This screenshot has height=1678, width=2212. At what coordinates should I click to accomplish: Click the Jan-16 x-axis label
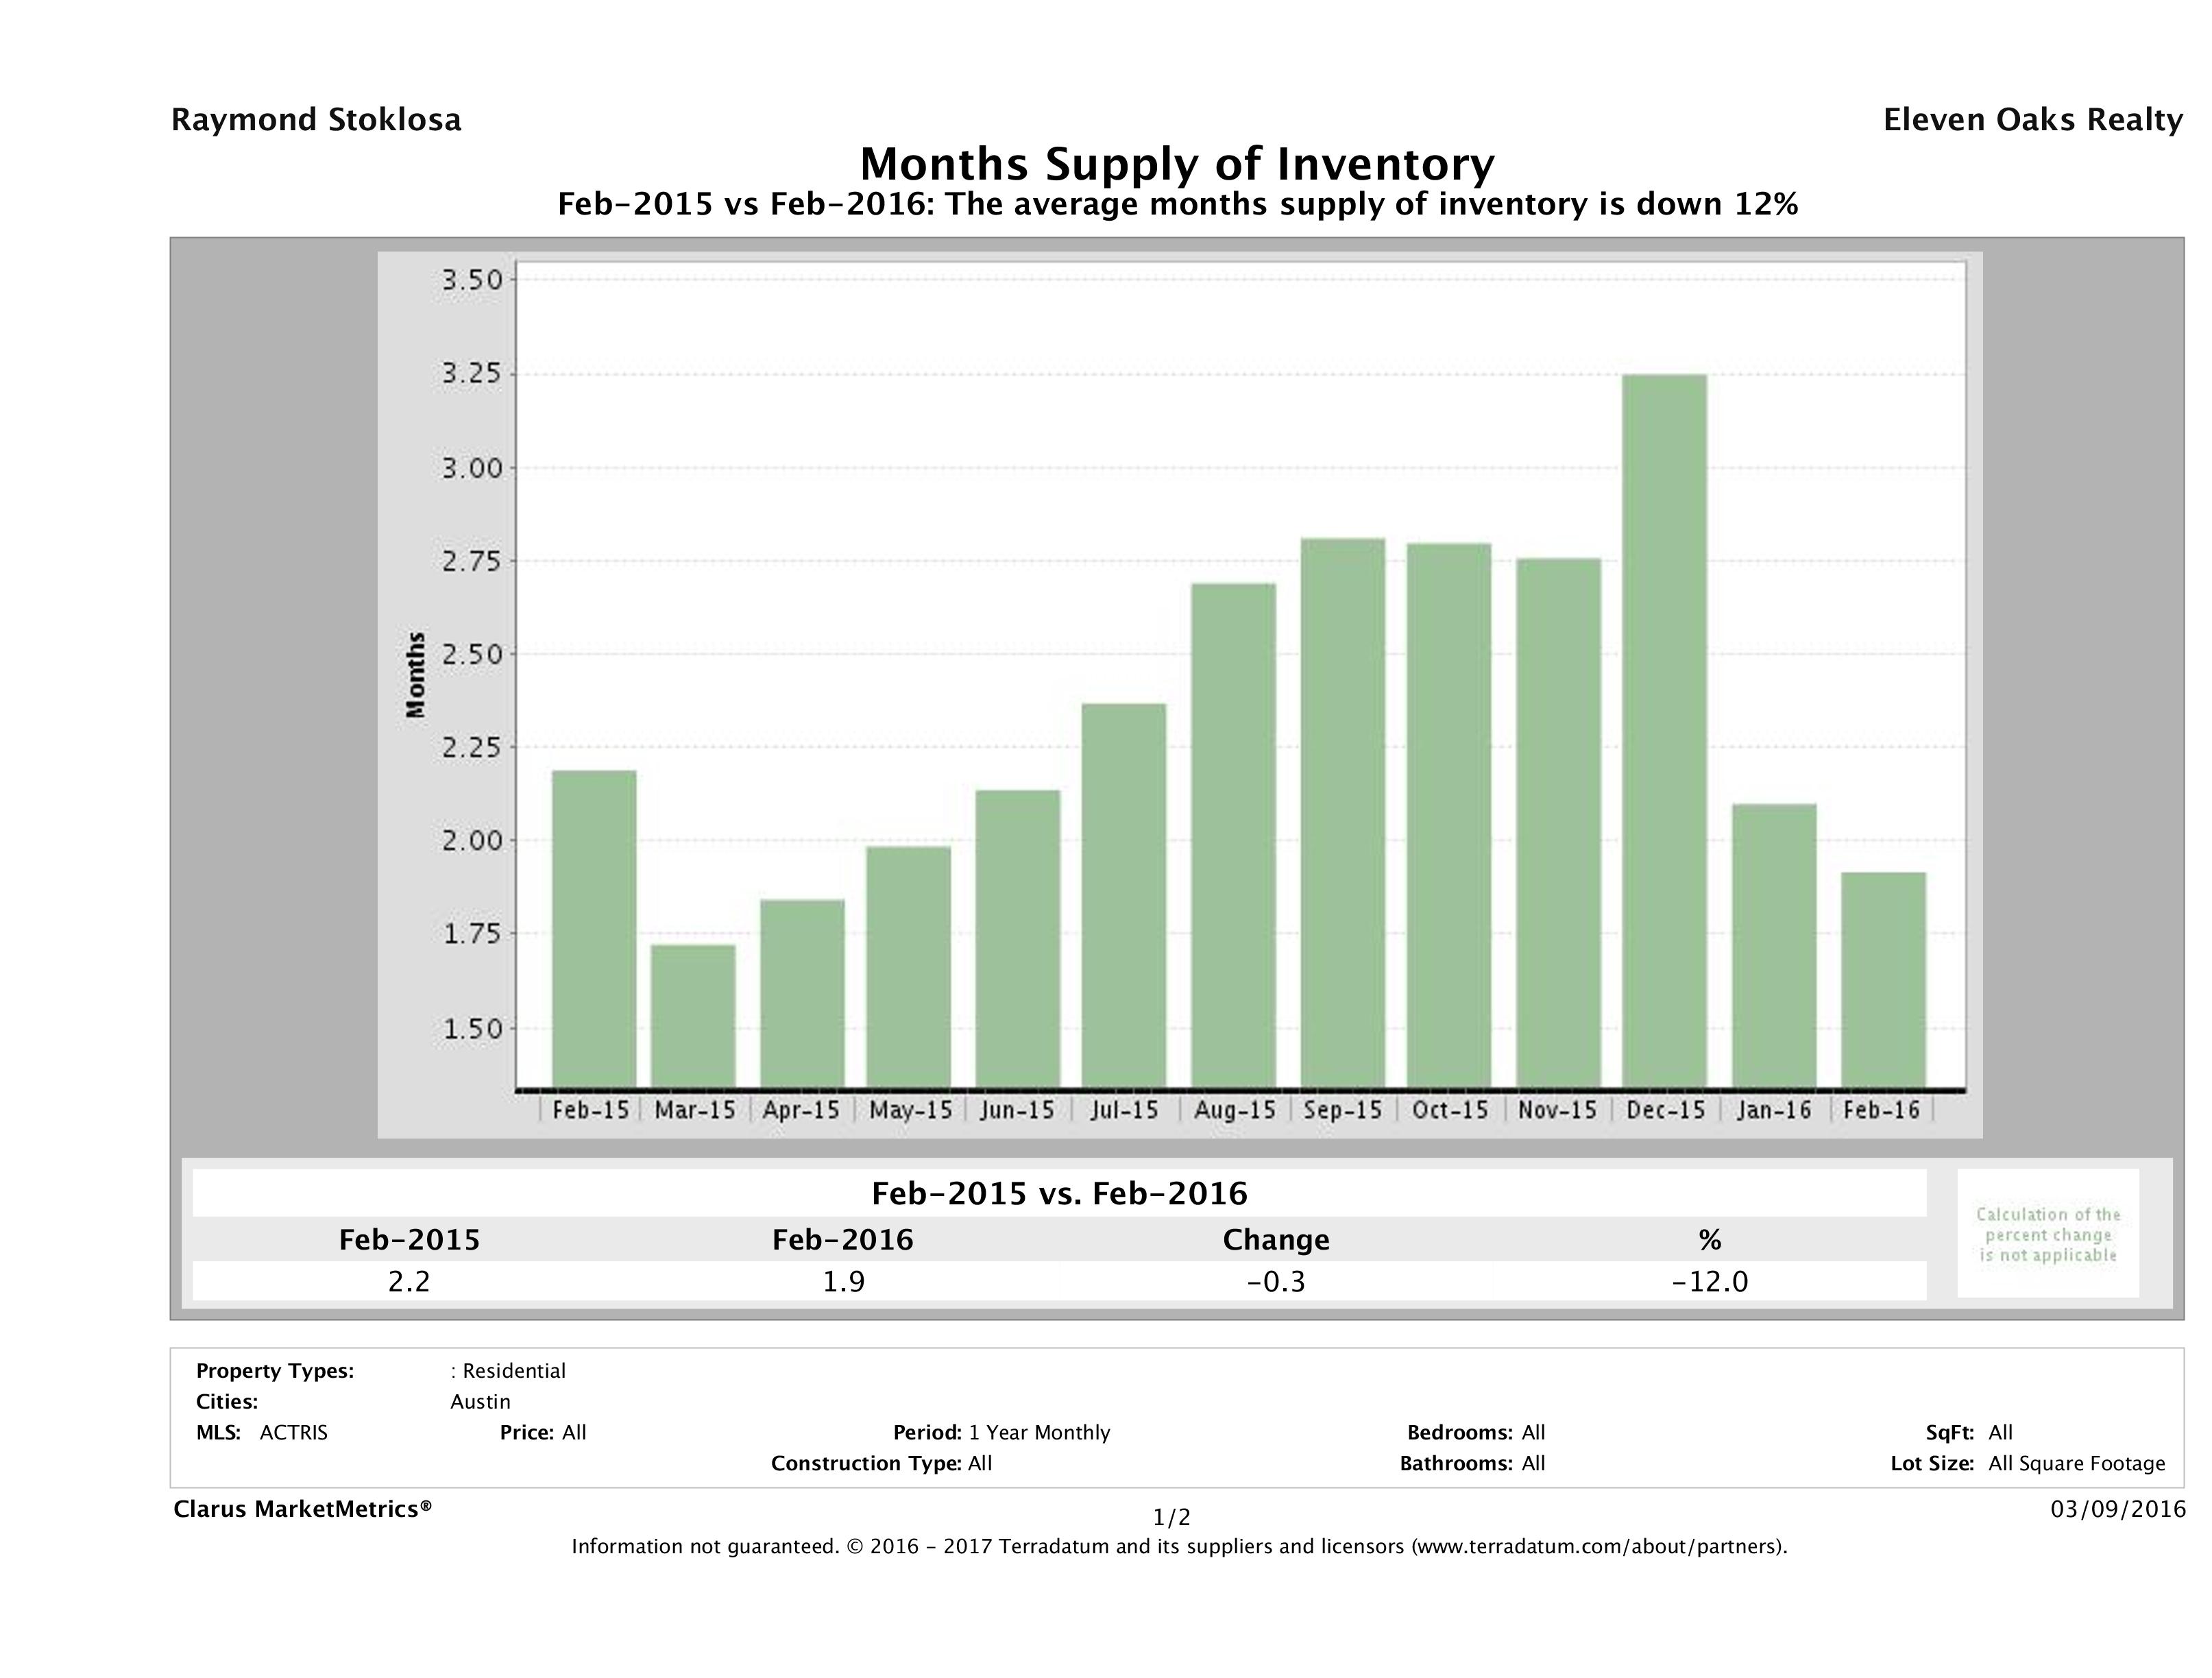(x=1774, y=1110)
